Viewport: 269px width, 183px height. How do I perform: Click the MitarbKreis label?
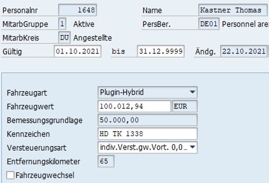click(20, 38)
